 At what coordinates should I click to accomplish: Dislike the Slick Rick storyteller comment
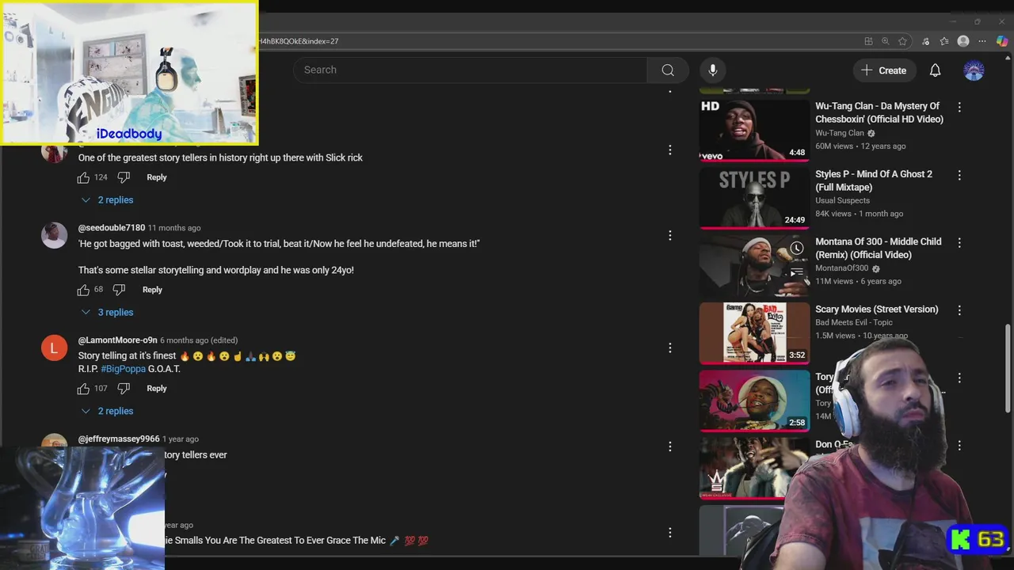(x=124, y=177)
